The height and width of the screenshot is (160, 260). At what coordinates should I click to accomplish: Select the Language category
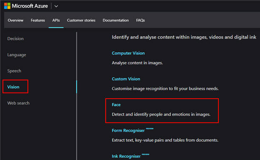coord(17,55)
